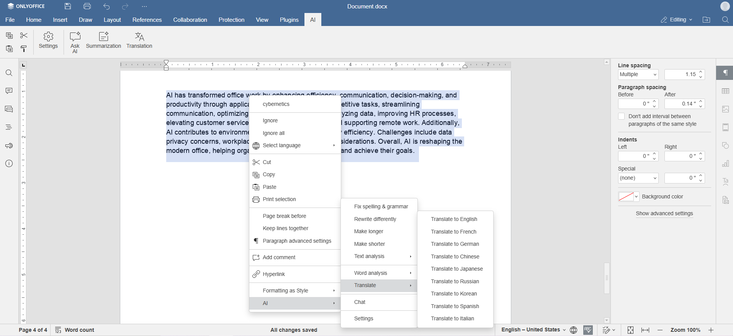Click the Summarization tool
Image resolution: width=733 pixels, height=336 pixels.
(x=103, y=41)
